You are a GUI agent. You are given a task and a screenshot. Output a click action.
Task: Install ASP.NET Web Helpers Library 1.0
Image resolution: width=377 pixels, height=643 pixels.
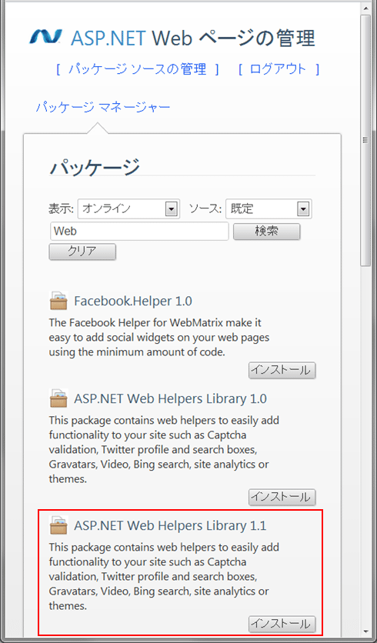(282, 497)
